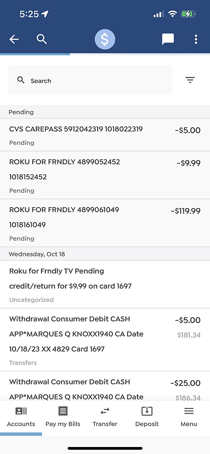210x454 pixels.
Task: Open the ROKU FOR FRNDLY -$119.99 transaction
Action: point(105,223)
